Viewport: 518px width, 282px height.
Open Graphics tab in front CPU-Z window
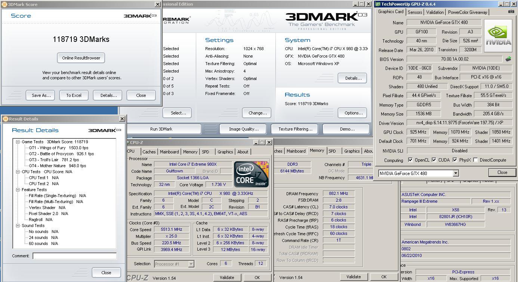[x=225, y=152]
